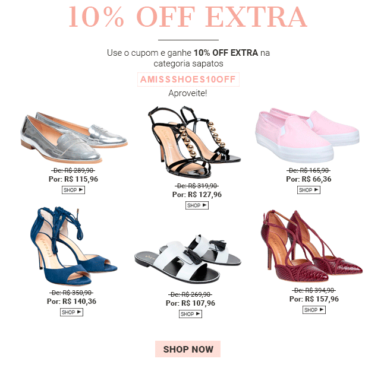This screenshot has height=368, width=384.
Task: Click SHOP under burgundy pointed heels
Action: 314,310
